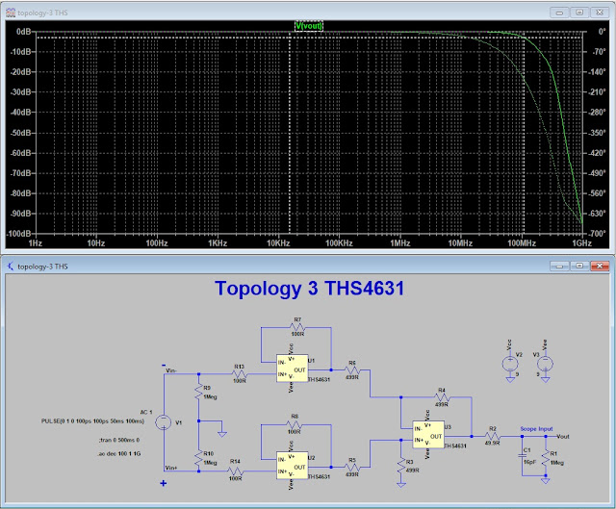Minimize the schematic window
This screenshot has width=616, height=509.
pos(559,266)
